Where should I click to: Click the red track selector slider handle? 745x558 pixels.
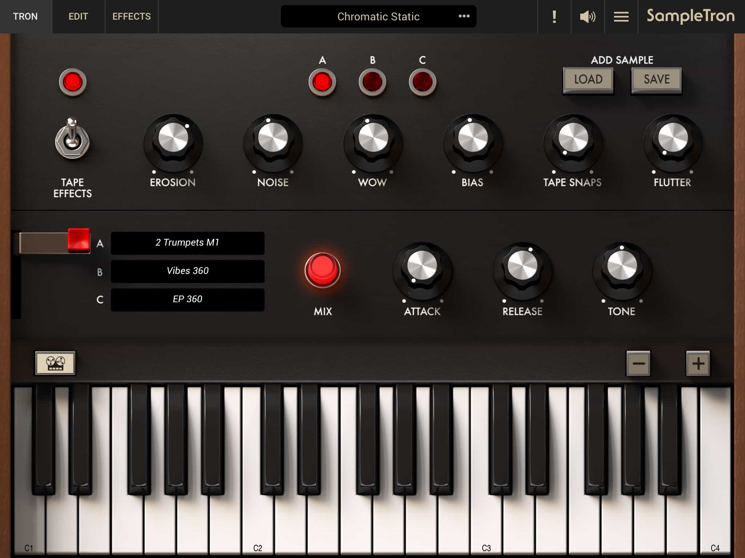click(79, 240)
